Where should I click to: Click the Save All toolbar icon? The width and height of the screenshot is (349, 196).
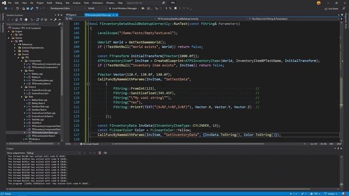coord(32,9)
